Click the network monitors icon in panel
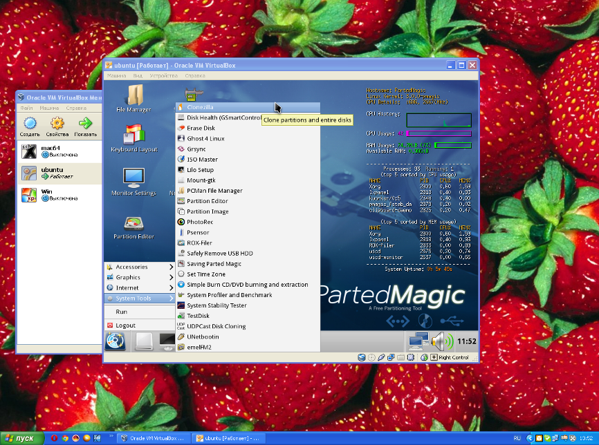 pos(416,341)
